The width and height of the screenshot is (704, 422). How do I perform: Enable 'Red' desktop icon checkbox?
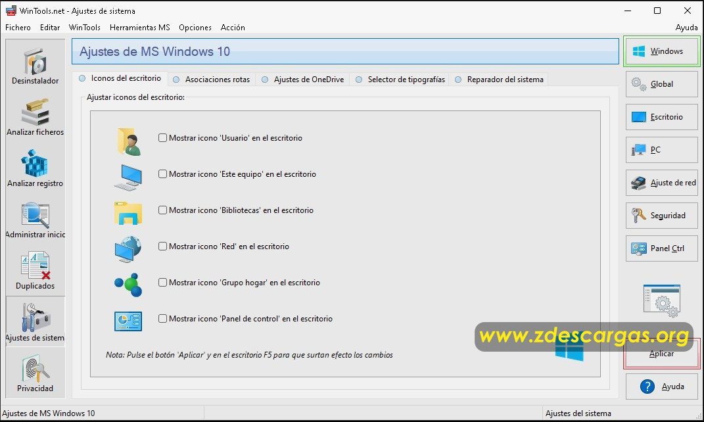[162, 246]
